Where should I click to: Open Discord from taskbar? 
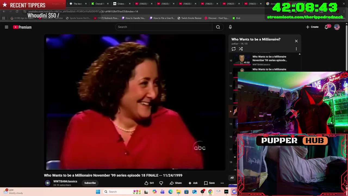(234, 192)
